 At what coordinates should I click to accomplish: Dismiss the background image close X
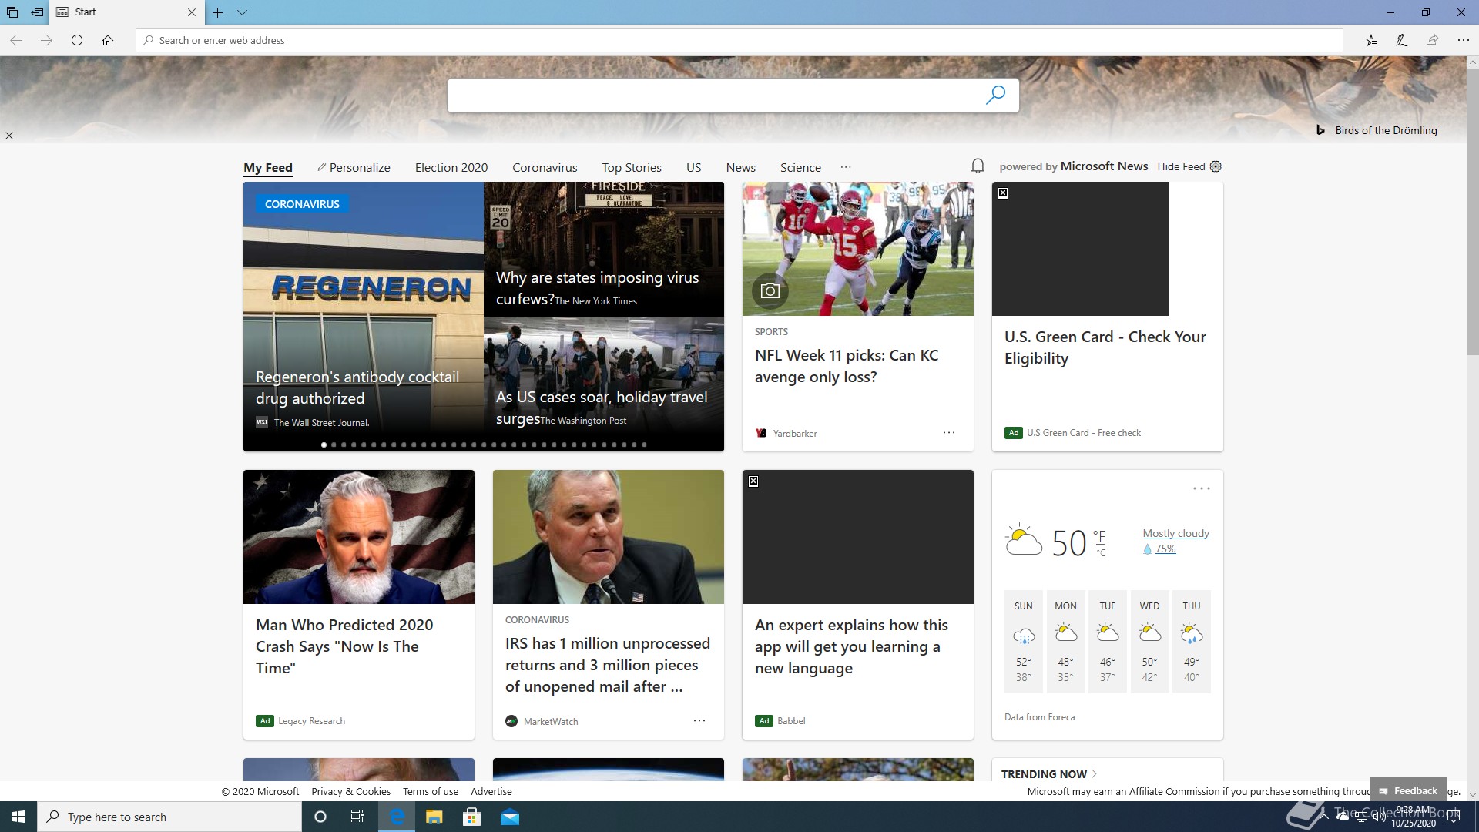coord(9,136)
